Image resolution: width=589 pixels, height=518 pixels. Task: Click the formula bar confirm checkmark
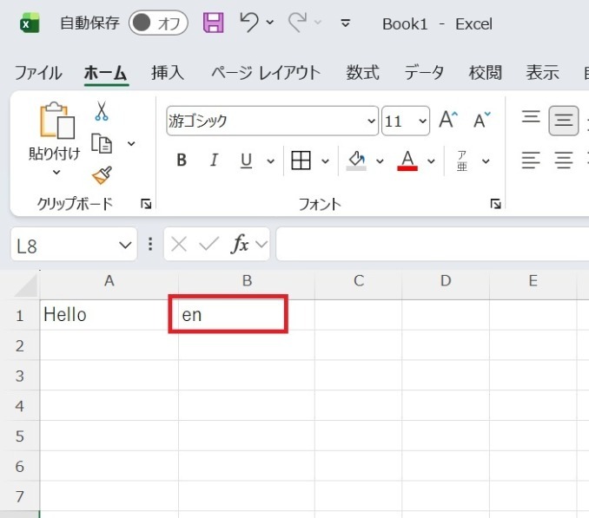208,244
